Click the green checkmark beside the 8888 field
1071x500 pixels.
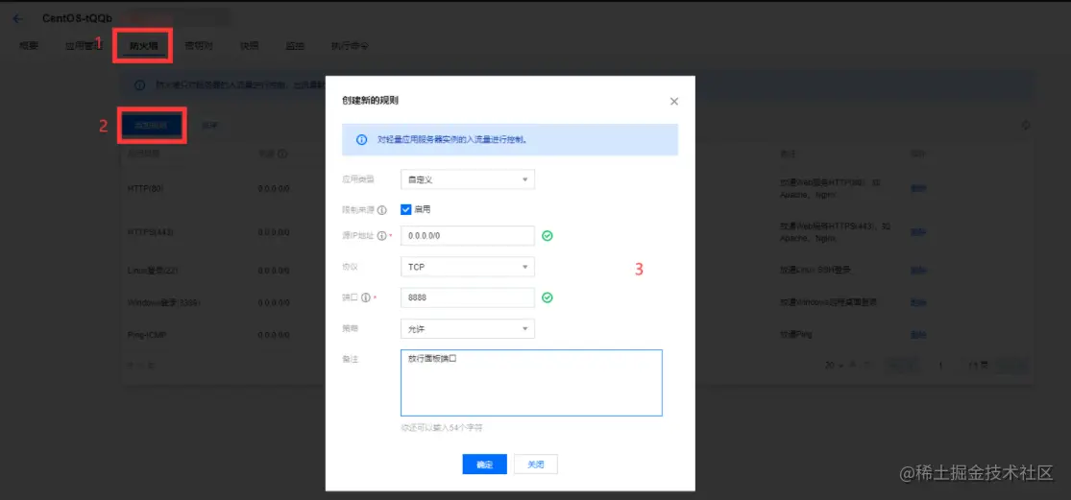click(x=548, y=298)
